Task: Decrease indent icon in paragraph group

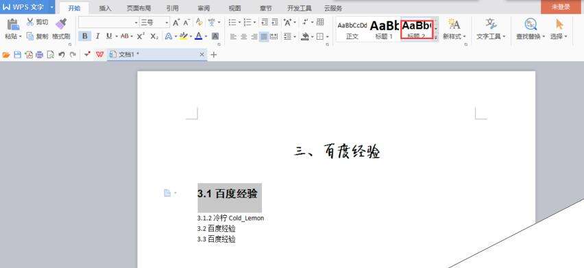Action: 265,23
